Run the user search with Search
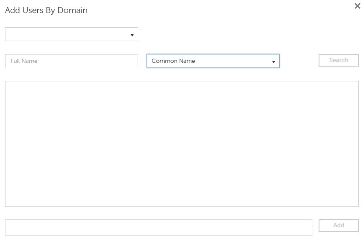 click(x=338, y=60)
